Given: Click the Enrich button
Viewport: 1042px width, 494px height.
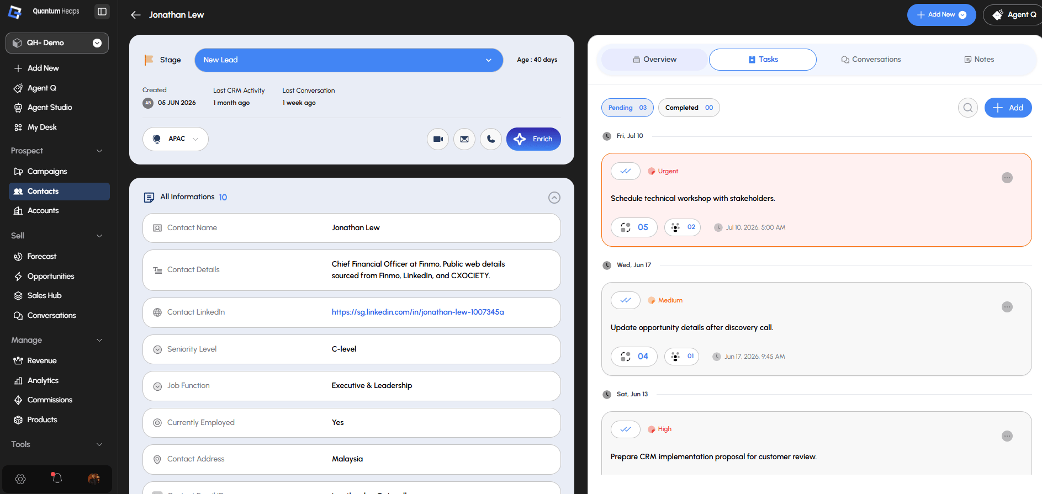Looking at the screenshot, I should (x=533, y=139).
